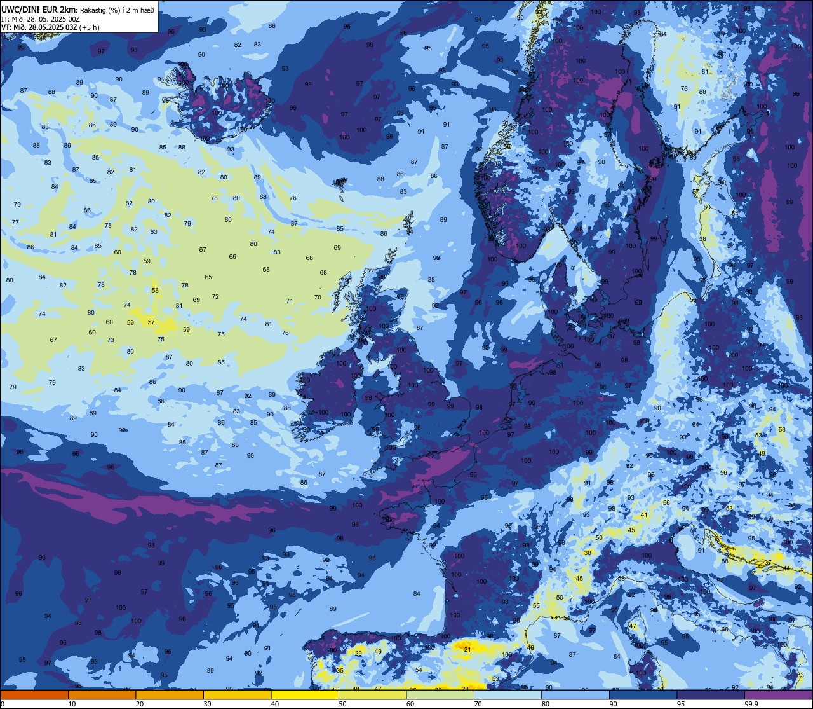Click the parameter label Rakastig (%) í 2 m hæð
813x709 pixels.
click(117, 10)
